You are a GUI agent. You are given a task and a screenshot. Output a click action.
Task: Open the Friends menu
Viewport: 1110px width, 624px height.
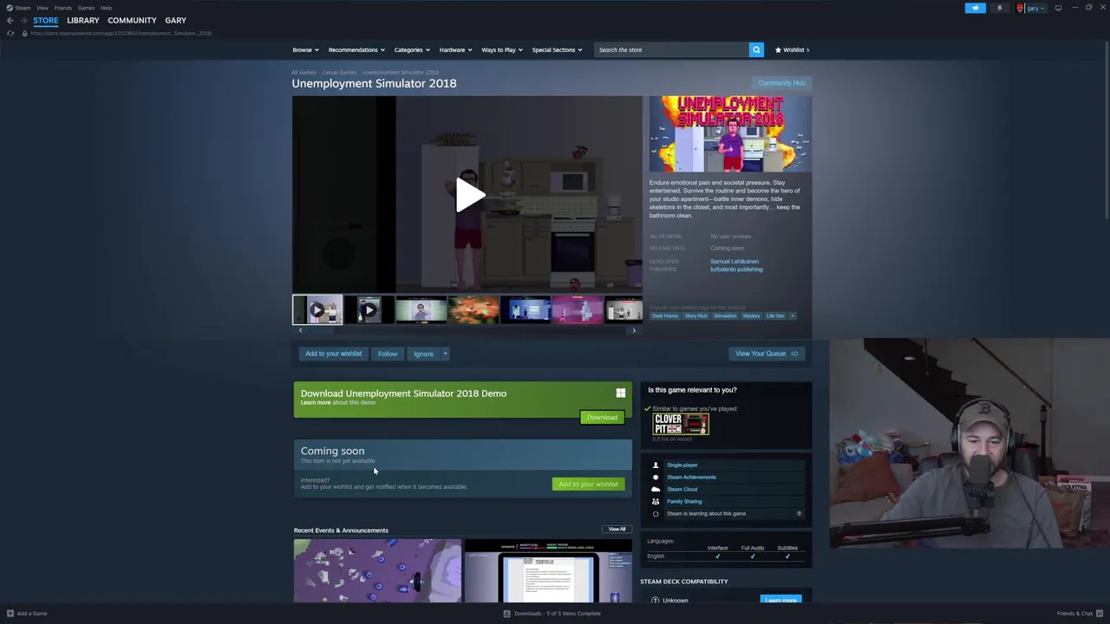click(62, 8)
